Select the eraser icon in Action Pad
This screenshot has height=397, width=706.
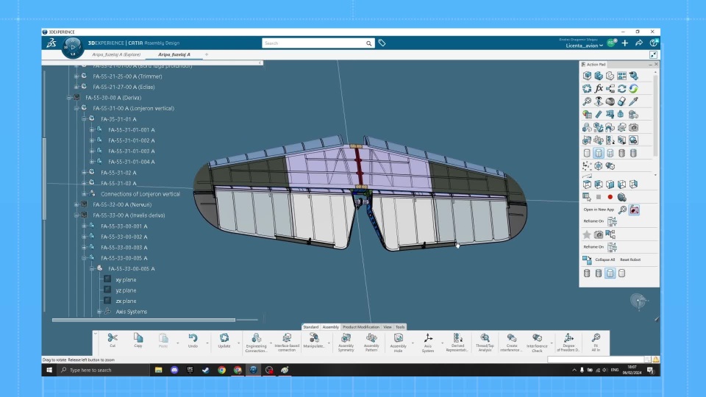pyautogui.click(x=622, y=101)
